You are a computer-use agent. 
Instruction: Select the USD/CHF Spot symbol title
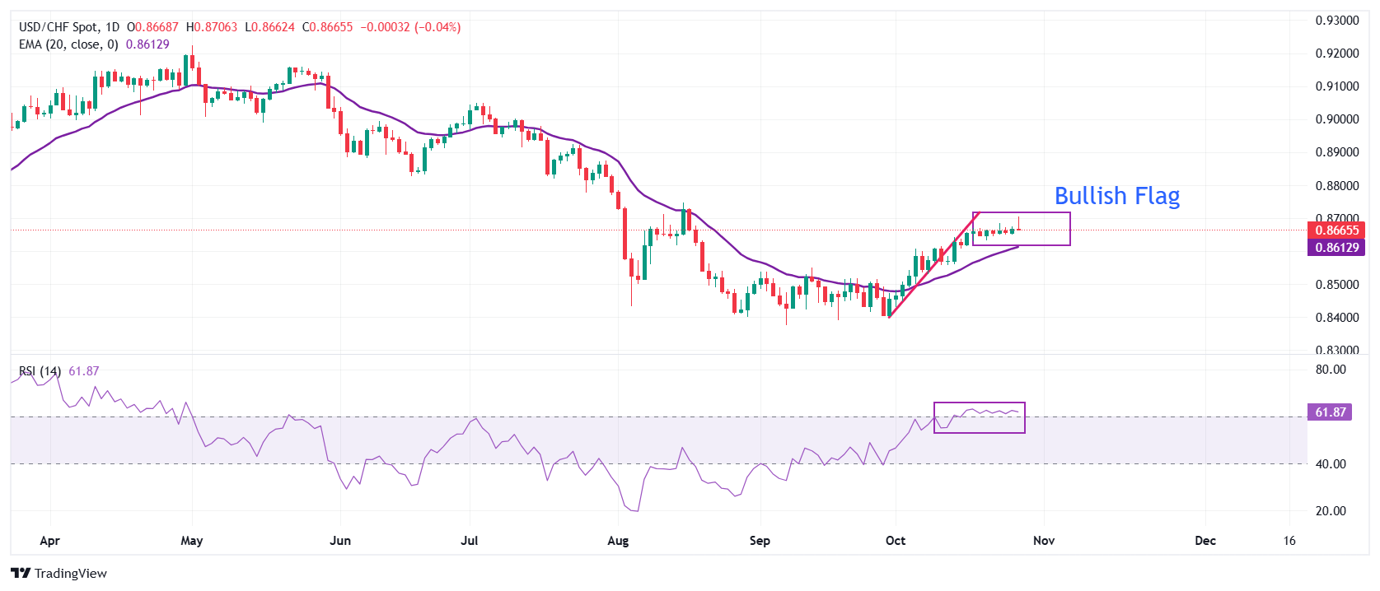coord(58,27)
